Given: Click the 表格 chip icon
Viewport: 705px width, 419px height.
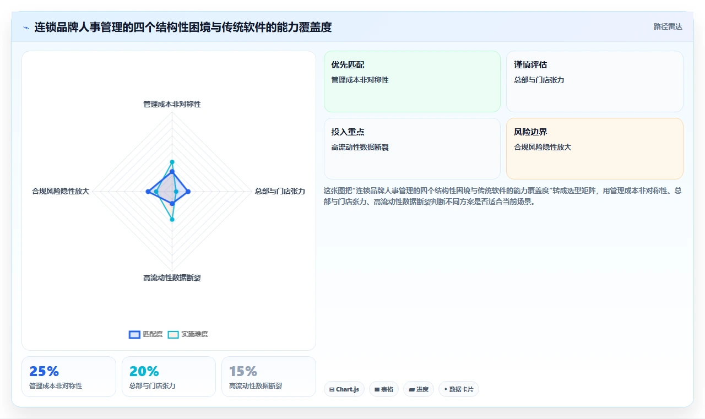Looking at the screenshot, I should [x=377, y=389].
